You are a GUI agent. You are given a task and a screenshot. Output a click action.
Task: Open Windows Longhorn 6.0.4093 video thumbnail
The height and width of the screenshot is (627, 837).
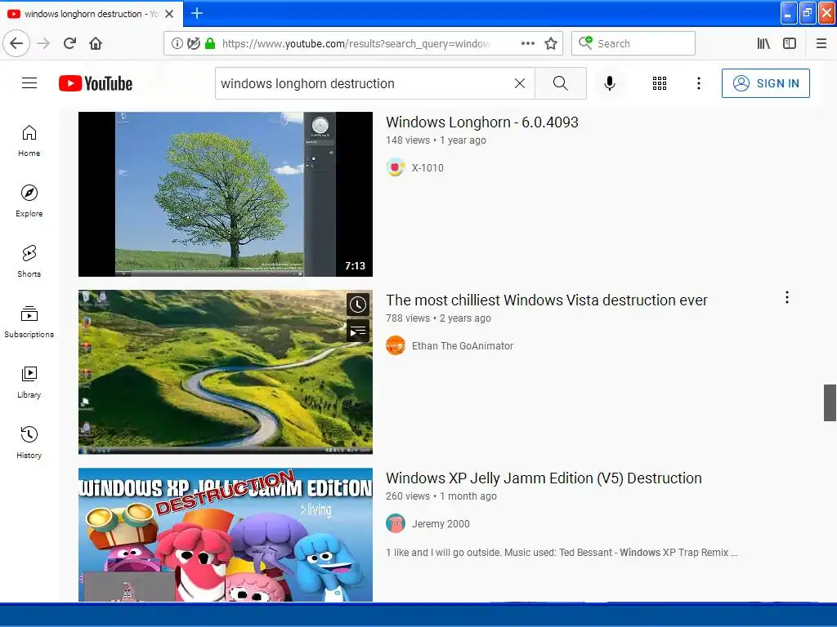click(x=226, y=194)
